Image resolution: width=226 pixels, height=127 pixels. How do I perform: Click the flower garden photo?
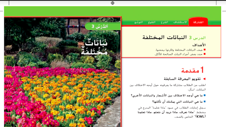(x=63, y=72)
